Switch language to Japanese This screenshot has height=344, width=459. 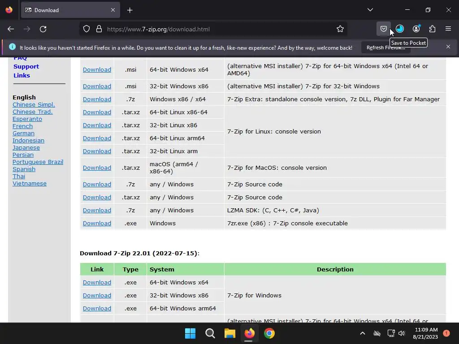26,148
